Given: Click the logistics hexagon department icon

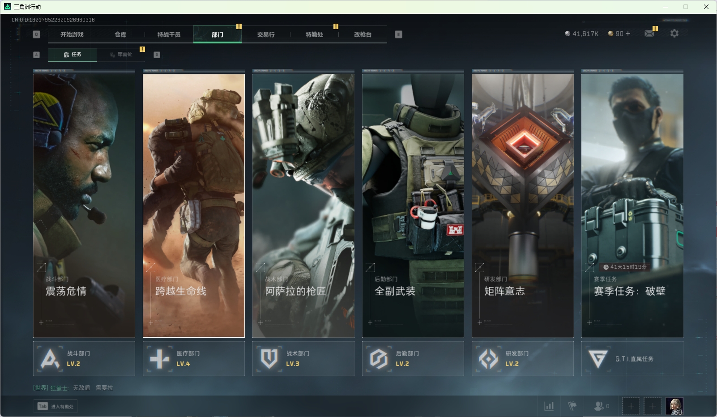Looking at the screenshot, I should click(379, 359).
